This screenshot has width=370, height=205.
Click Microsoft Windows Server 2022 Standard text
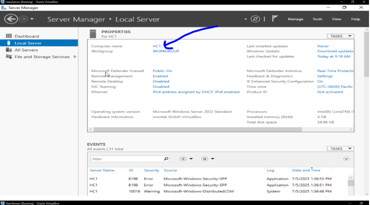(x=192, y=112)
